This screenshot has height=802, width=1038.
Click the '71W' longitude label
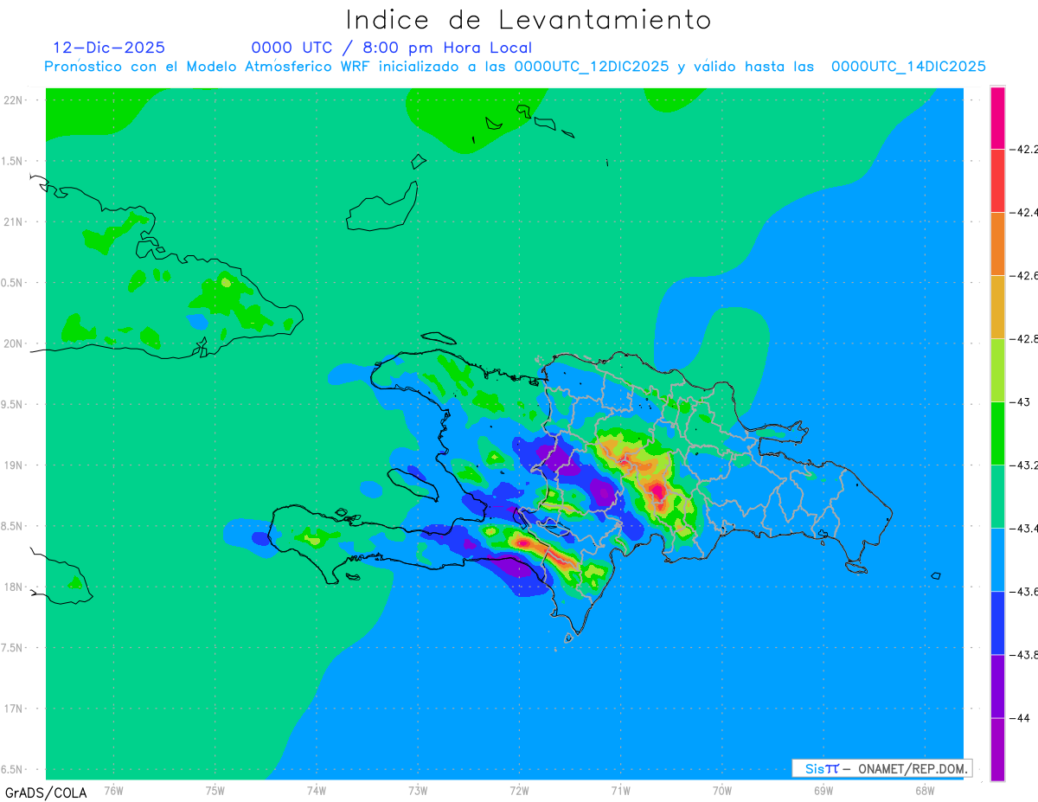(x=620, y=790)
